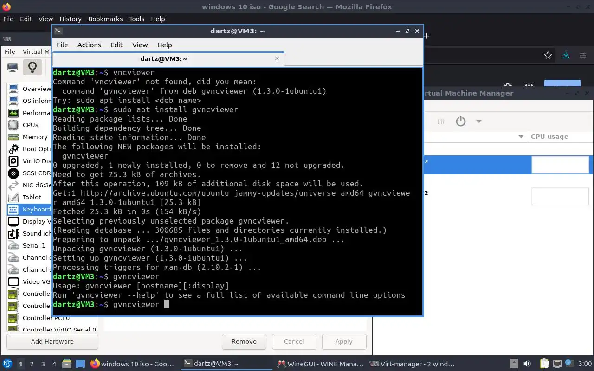Open the terminal View menu
The width and height of the screenshot is (594, 371).
(140, 45)
